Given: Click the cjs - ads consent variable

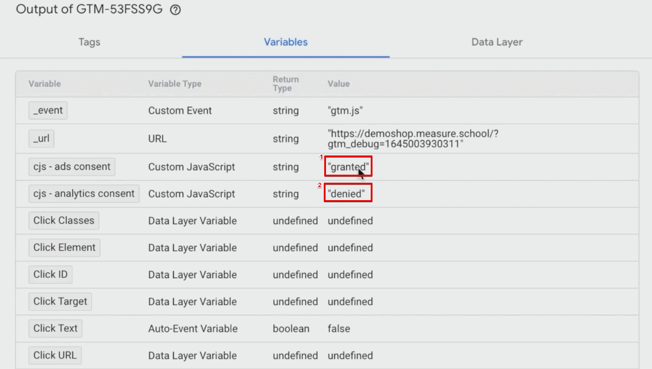Looking at the screenshot, I should 72,167.
